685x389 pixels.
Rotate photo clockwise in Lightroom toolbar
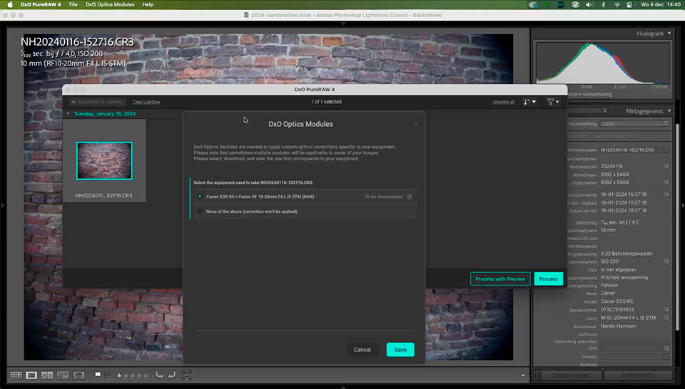[172, 375]
